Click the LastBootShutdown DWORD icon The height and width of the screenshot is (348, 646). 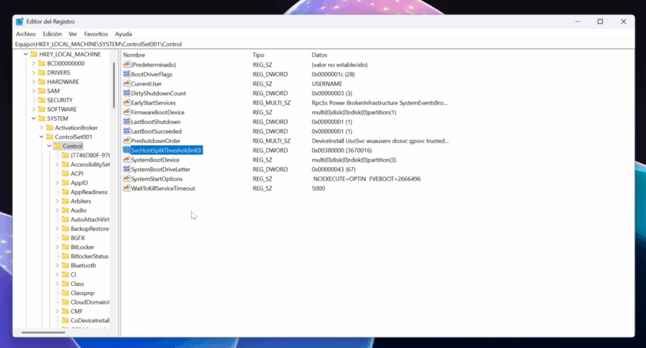[126, 122]
